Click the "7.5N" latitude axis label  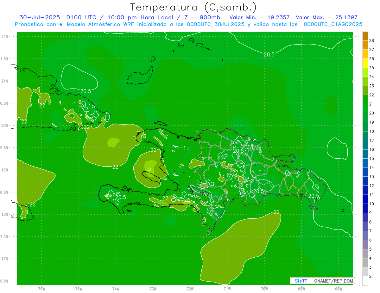[4, 237]
